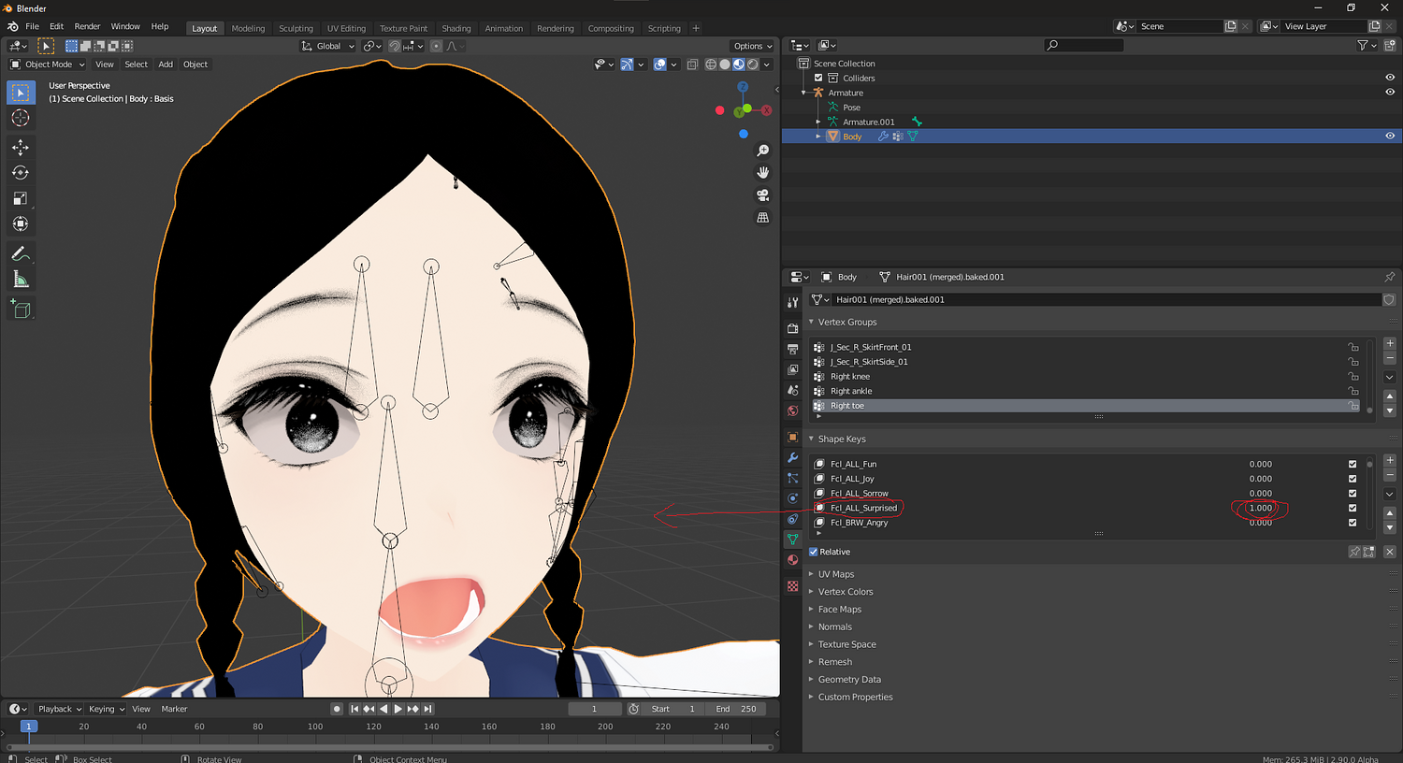This screenshot has width=1403, height=763.
Task: Open the Object Data properties tab
Action: [x=793, y=540]
